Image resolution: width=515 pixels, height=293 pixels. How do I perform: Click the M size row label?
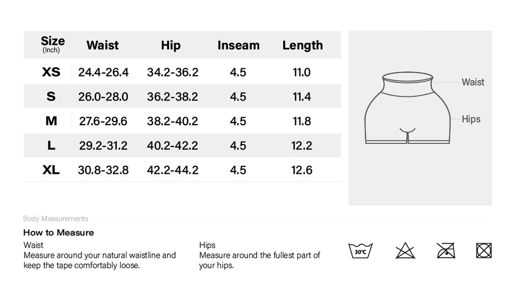(x=51, y=121)
